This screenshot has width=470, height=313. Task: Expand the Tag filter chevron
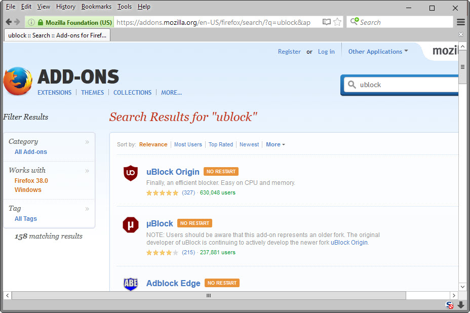point(87,209)
